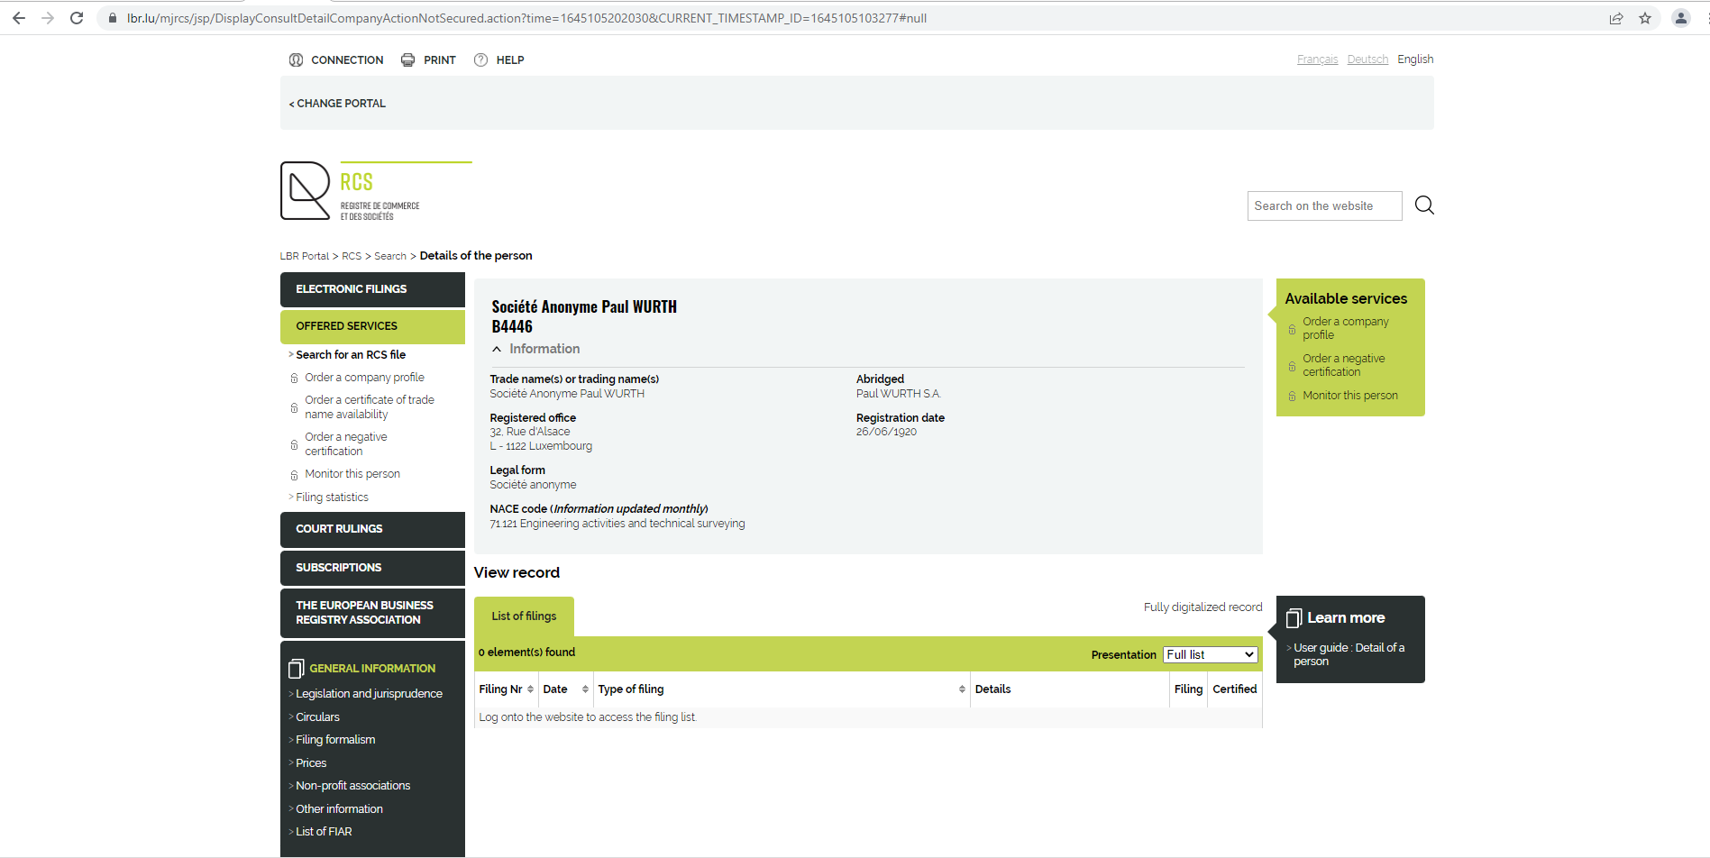Viewport: 1710px width, 858px height.
Task: Switch language to Français
Action: [x=1317, y=59]
